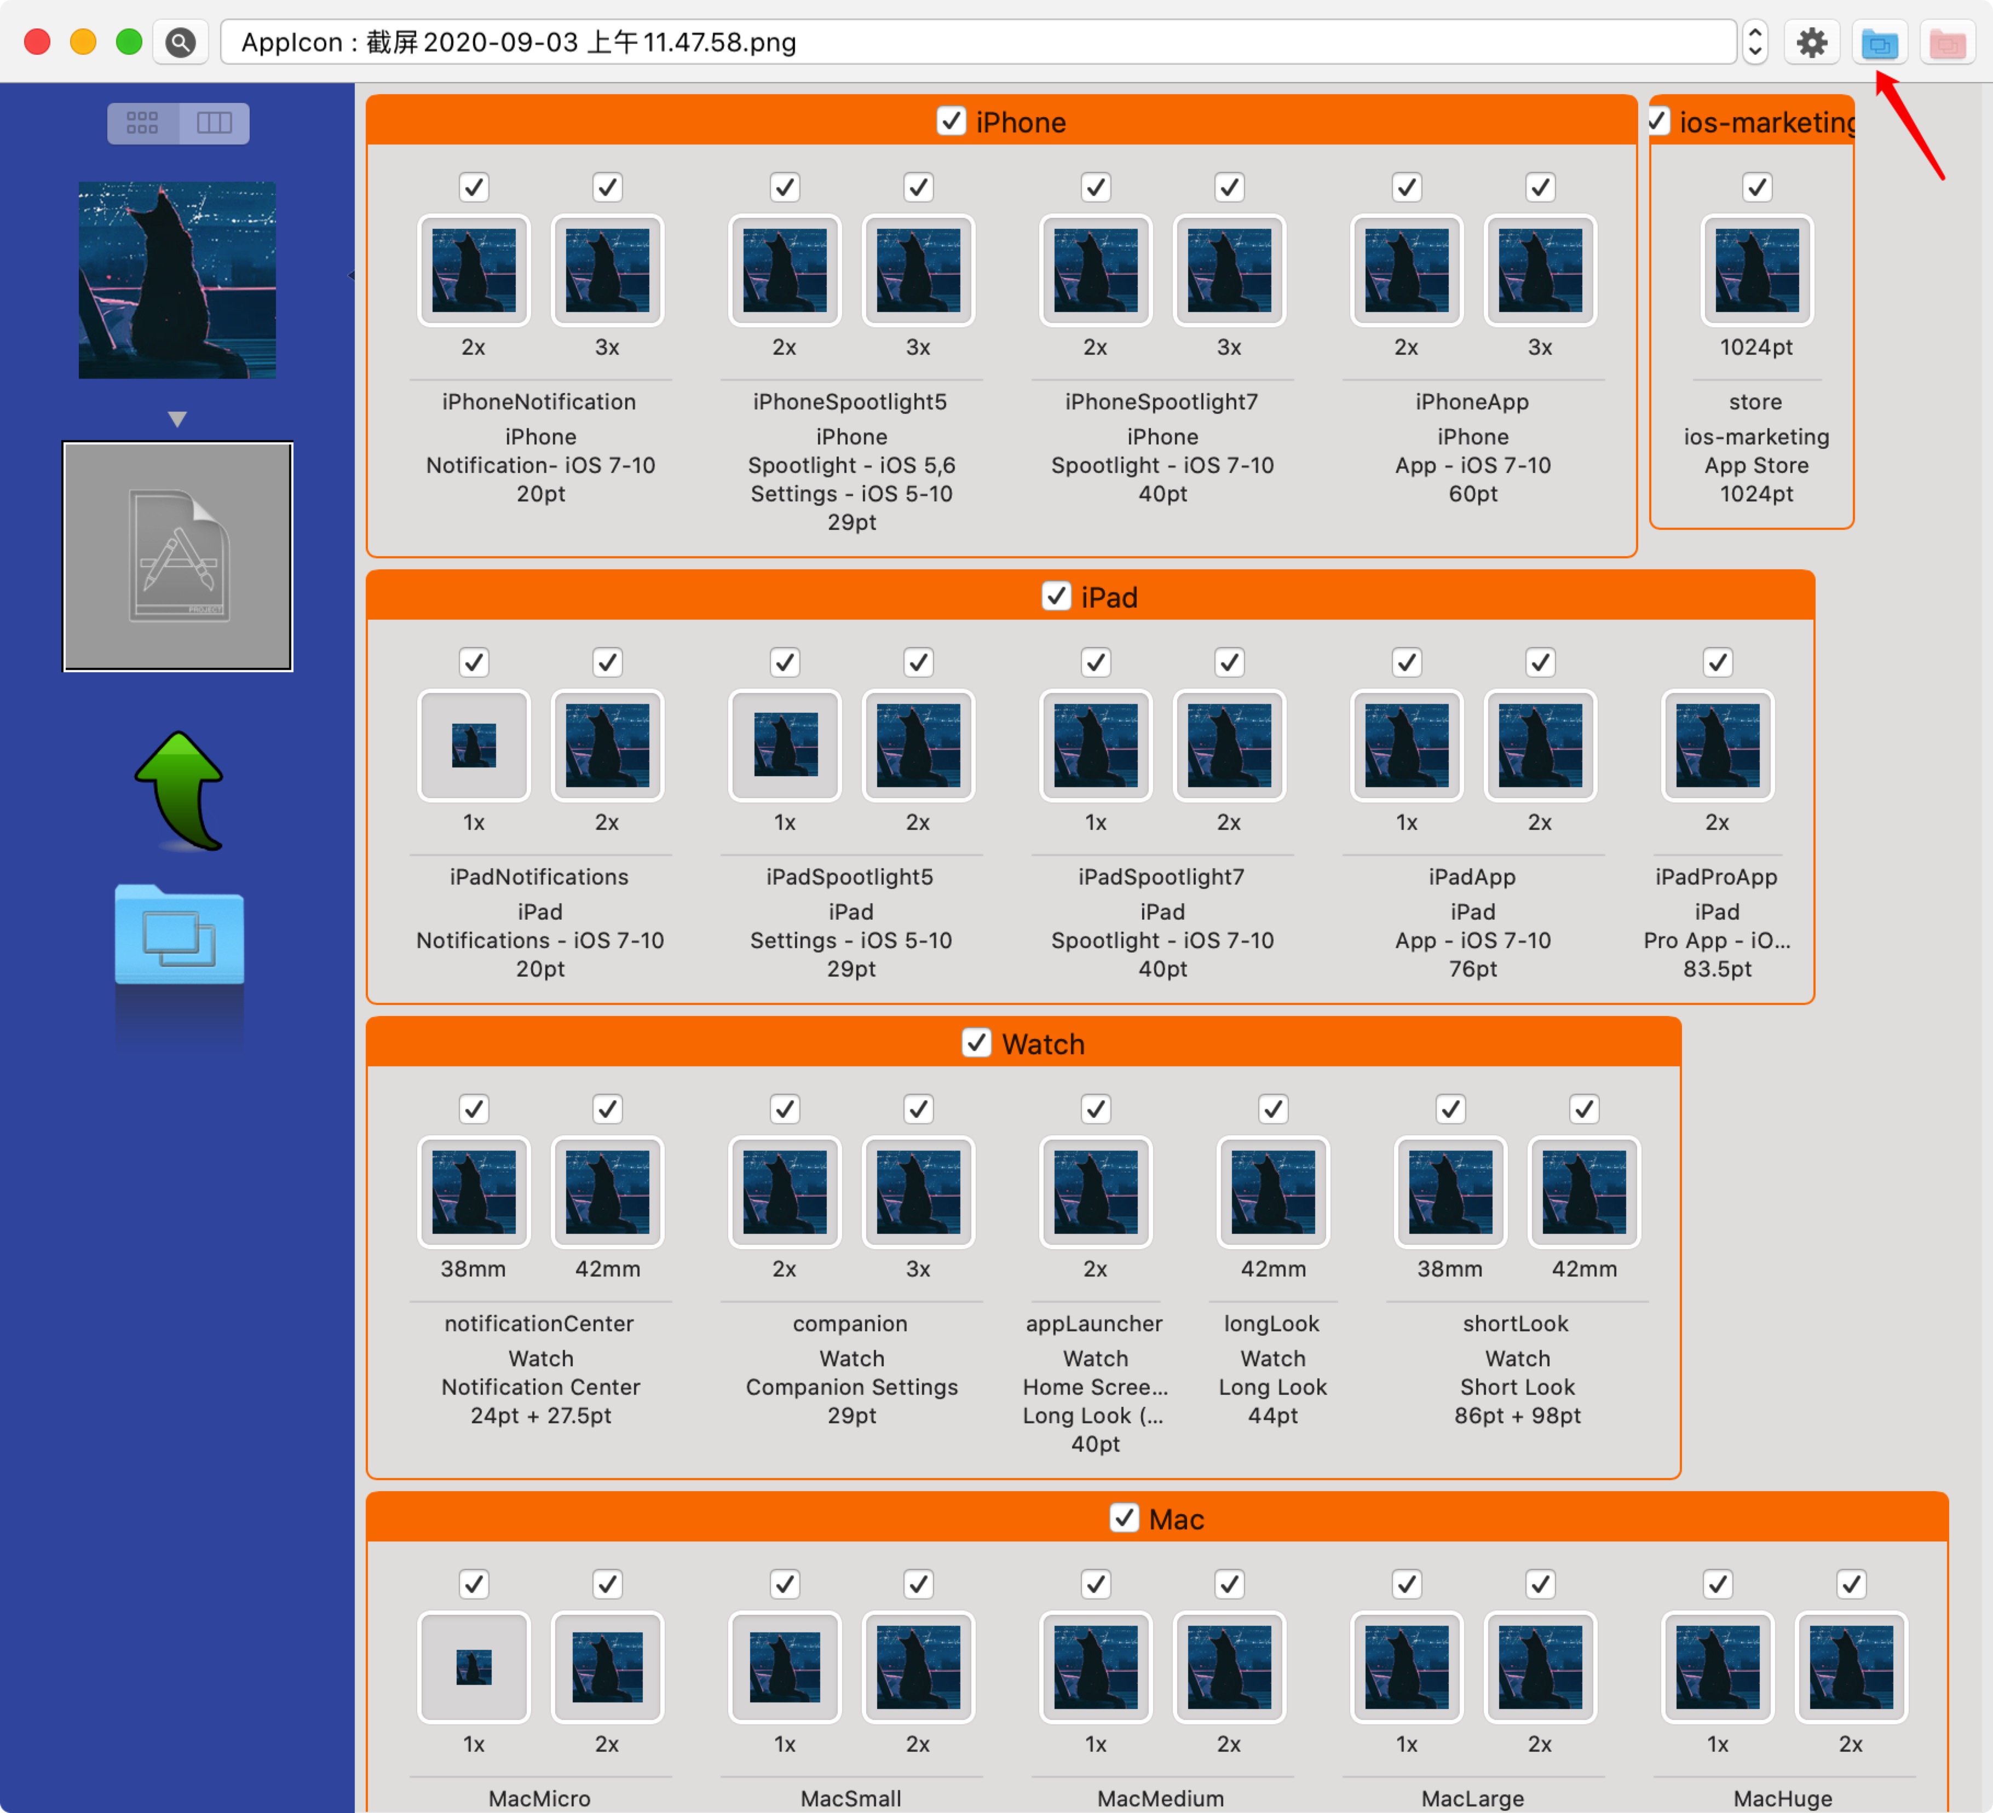
Task: Click the filename stepper arrows
Action: pos(1755,43)
